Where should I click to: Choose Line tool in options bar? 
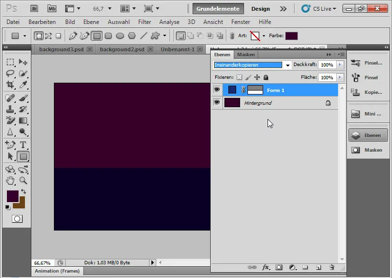click(x=144, y=36)
